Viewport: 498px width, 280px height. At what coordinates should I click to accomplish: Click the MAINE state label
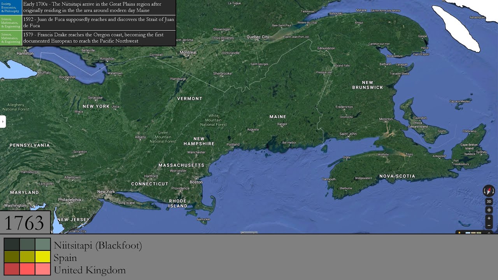[278, 117]
